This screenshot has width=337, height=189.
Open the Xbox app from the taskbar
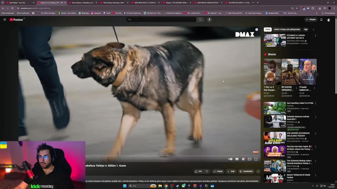click(x=183, y=186)
